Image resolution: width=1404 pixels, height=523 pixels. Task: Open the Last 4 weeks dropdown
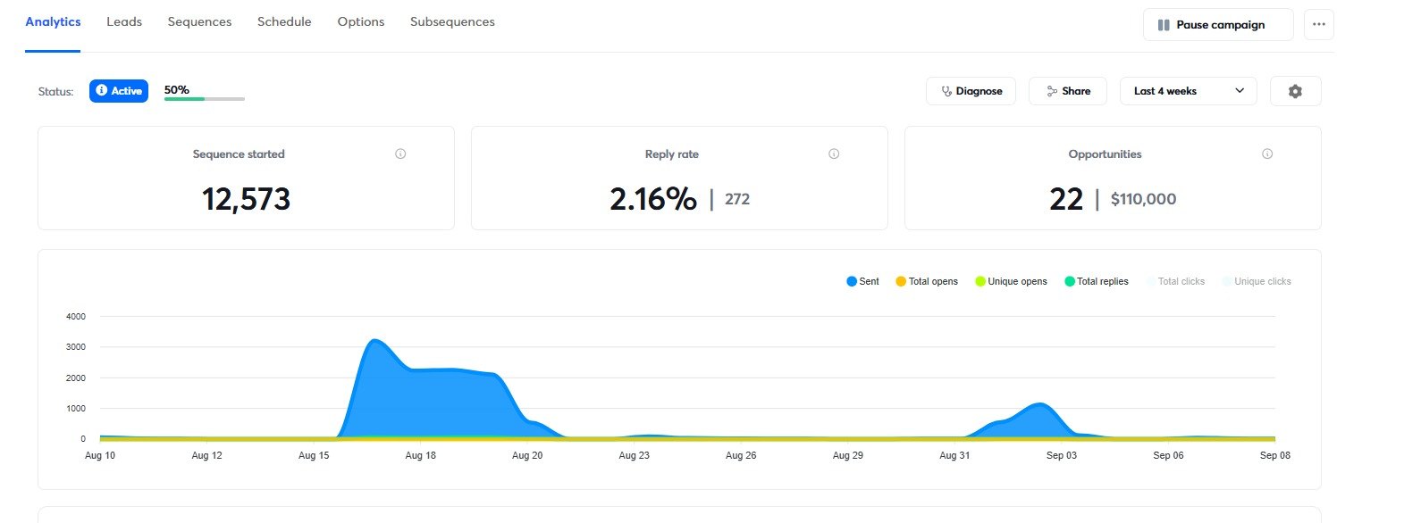point(1189,91)
